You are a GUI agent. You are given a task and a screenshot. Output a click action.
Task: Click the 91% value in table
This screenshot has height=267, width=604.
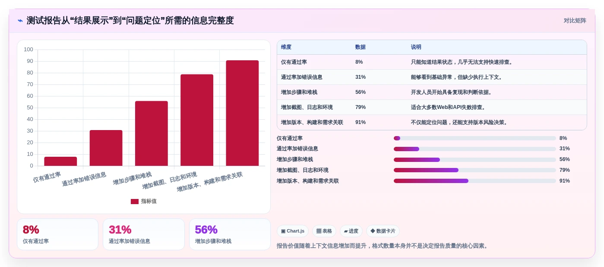coord(361,122)
